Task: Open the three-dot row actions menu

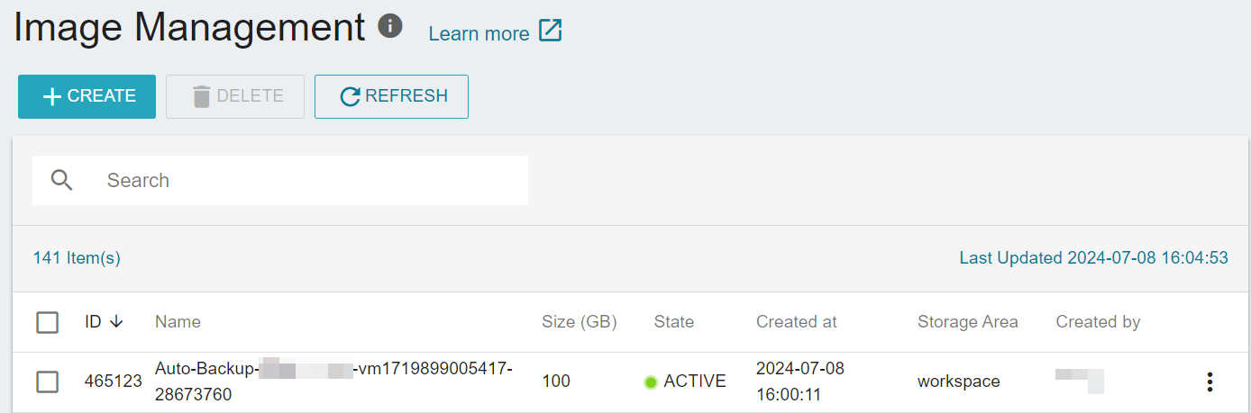Action: click(x=1210, y=382)
